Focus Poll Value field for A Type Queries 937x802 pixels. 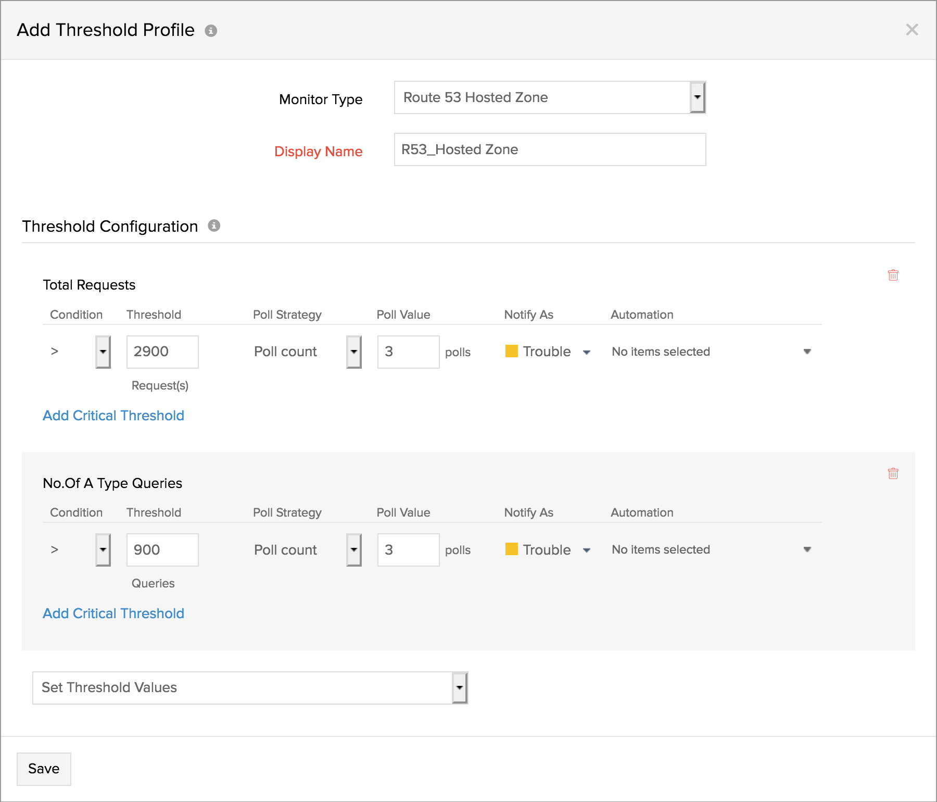tap(408, 550)
